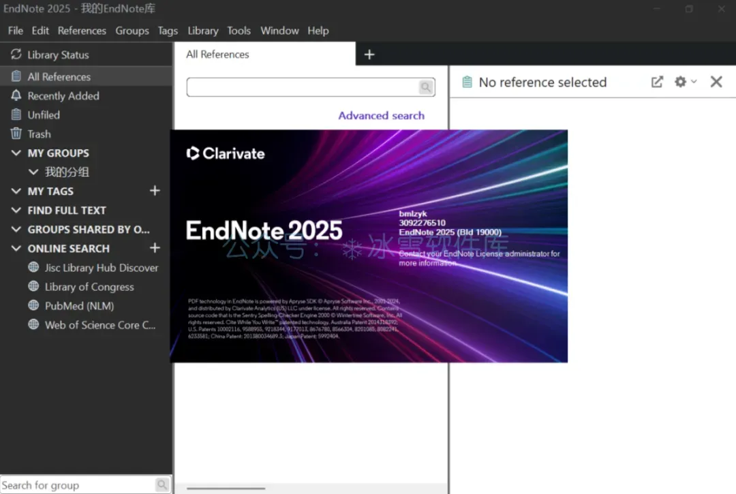This screenshot has height=494, width=736.
Task: Click globe icon beside Jisc Library Hub Discover
Action: 33,267
